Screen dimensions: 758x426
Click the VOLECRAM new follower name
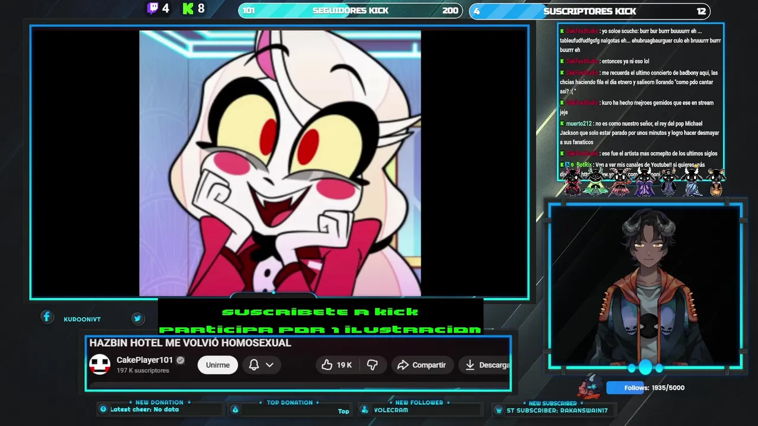[391, 410]
